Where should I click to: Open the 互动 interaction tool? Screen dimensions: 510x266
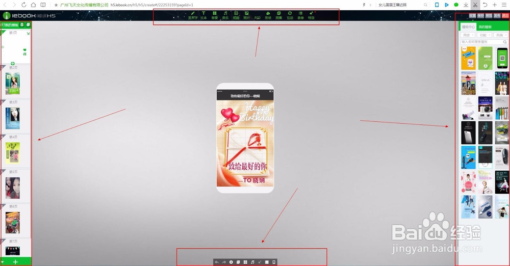coord(290,15)
